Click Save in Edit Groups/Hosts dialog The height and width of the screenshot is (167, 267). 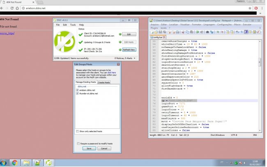click(89, 149)
